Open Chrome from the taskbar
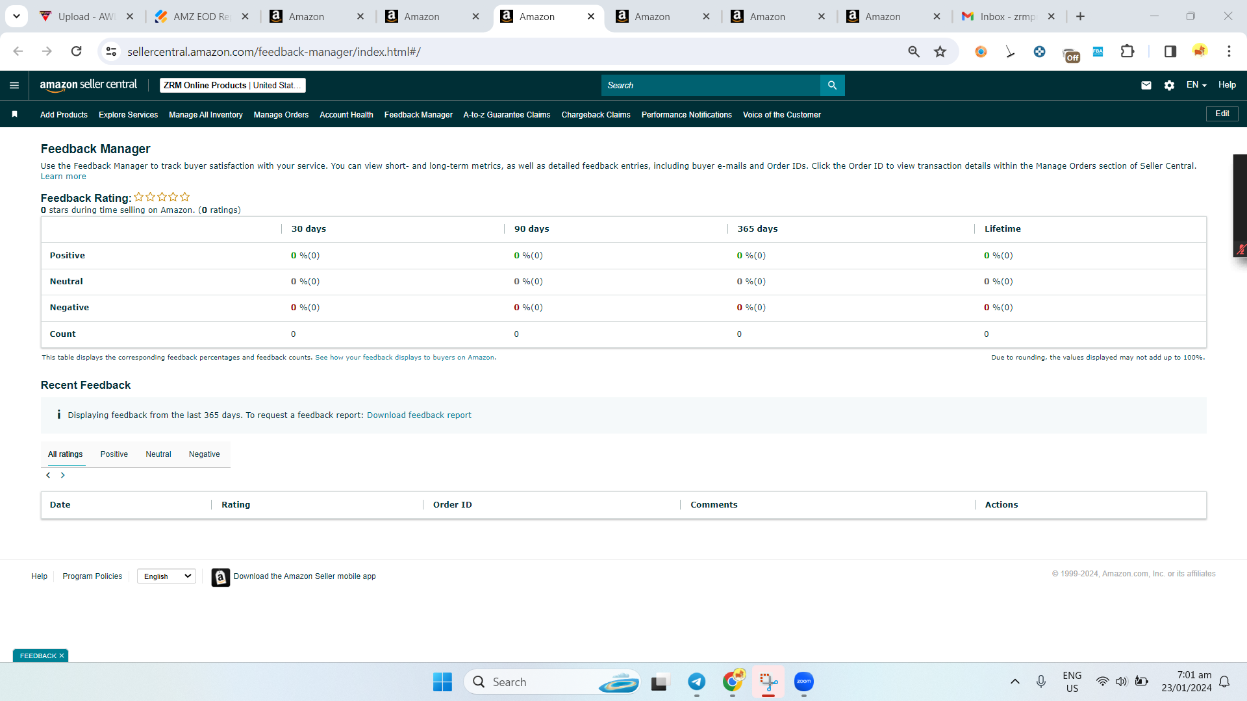1247x701 pixels. pyautogui.click(x=733, y=682)
